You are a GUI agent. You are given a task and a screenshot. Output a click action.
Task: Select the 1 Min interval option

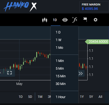click(x=65, y=61)
